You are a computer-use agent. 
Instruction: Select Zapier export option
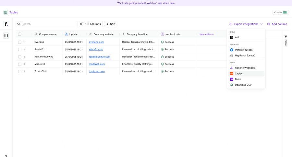click(246, 74)
